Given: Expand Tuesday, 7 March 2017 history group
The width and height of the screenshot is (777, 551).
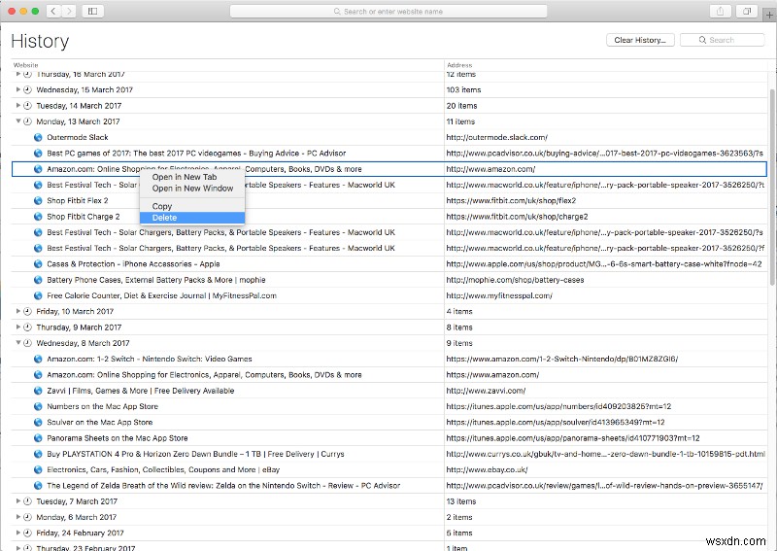Looking at the screenshot, I should [17, 501].
